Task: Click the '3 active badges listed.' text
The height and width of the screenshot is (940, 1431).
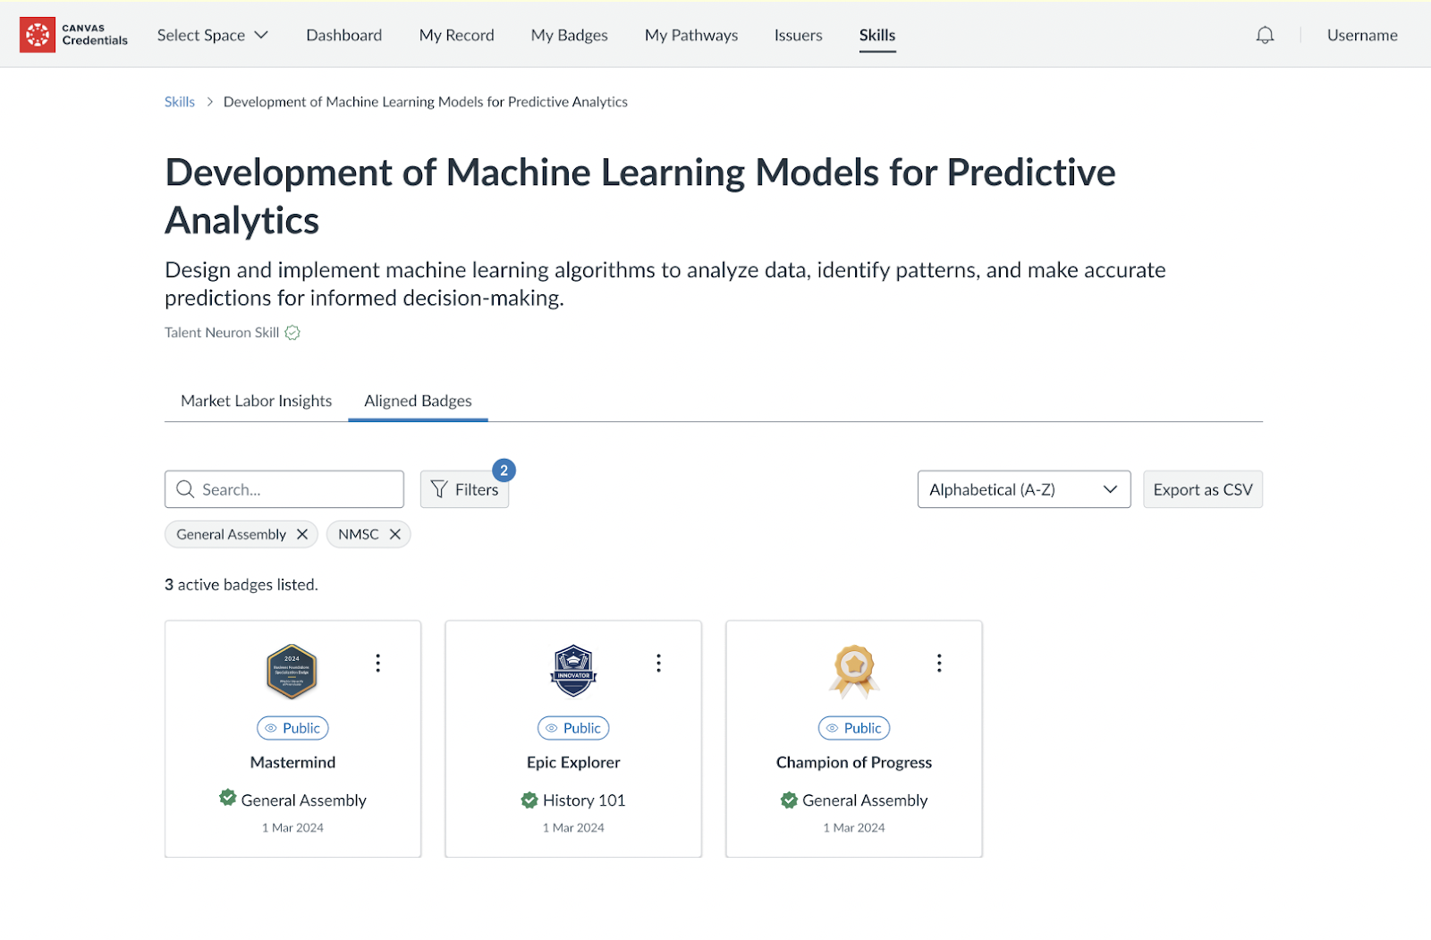Action: [241, 585]
